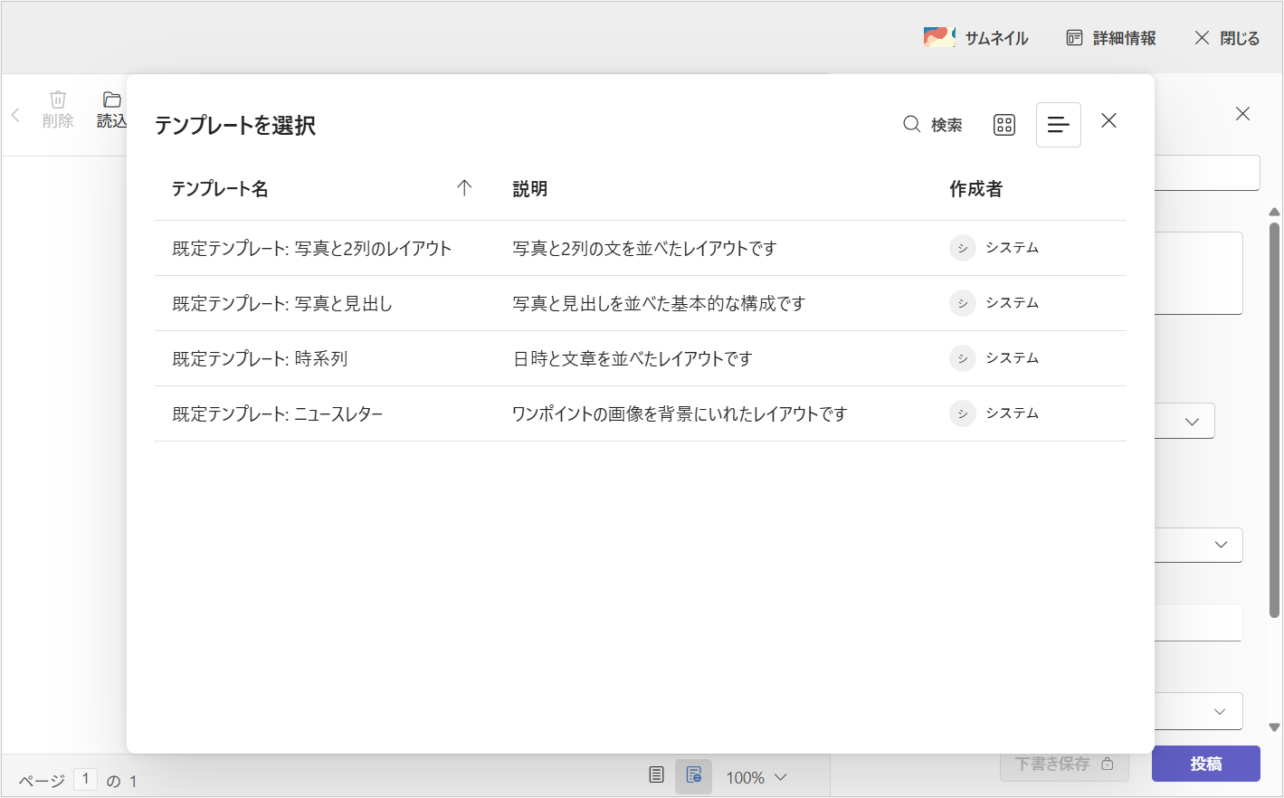Open the 100% zoom dropdown
The height and width of the screenshot is (798, 1284).
point(756,778)
